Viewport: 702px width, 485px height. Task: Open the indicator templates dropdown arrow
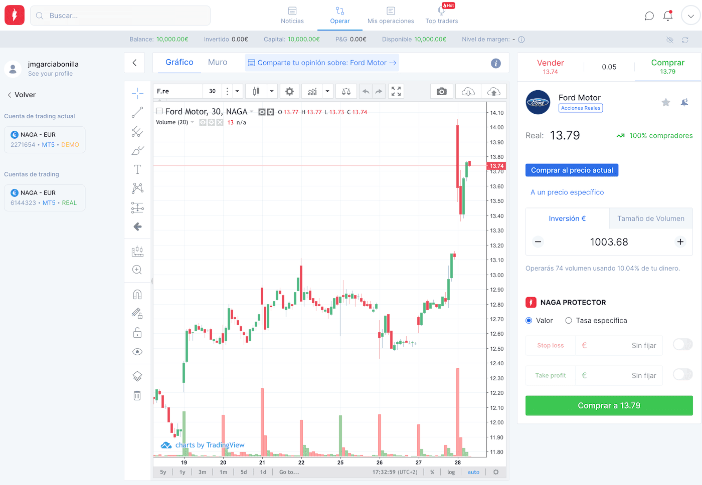pos(327,91)
